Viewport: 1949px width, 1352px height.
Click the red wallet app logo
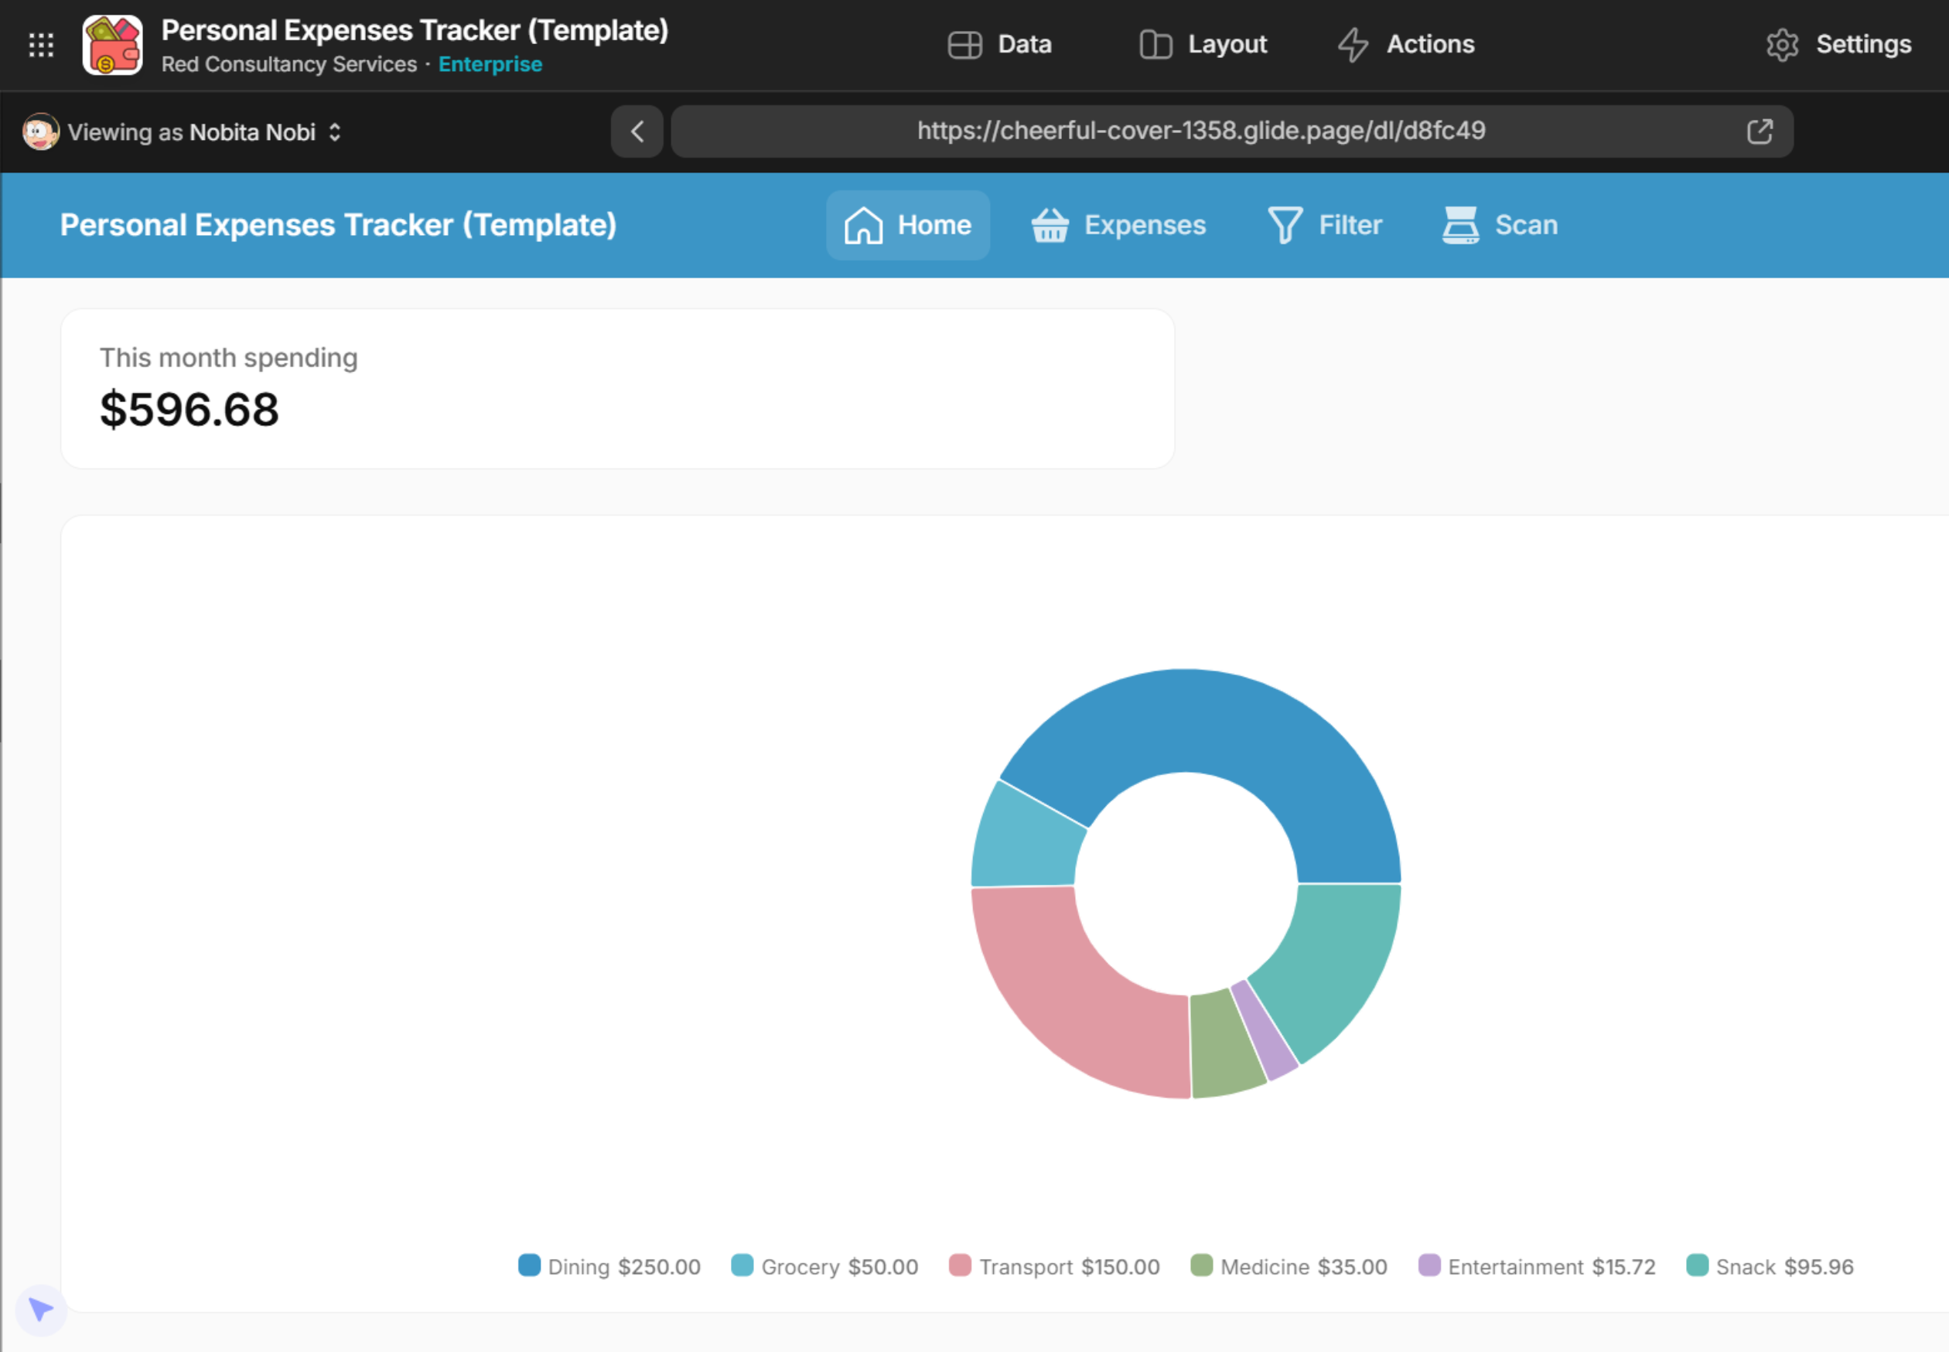113,45
